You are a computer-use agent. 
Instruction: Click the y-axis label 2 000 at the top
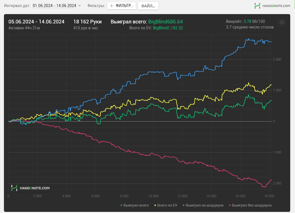(277, 59)
